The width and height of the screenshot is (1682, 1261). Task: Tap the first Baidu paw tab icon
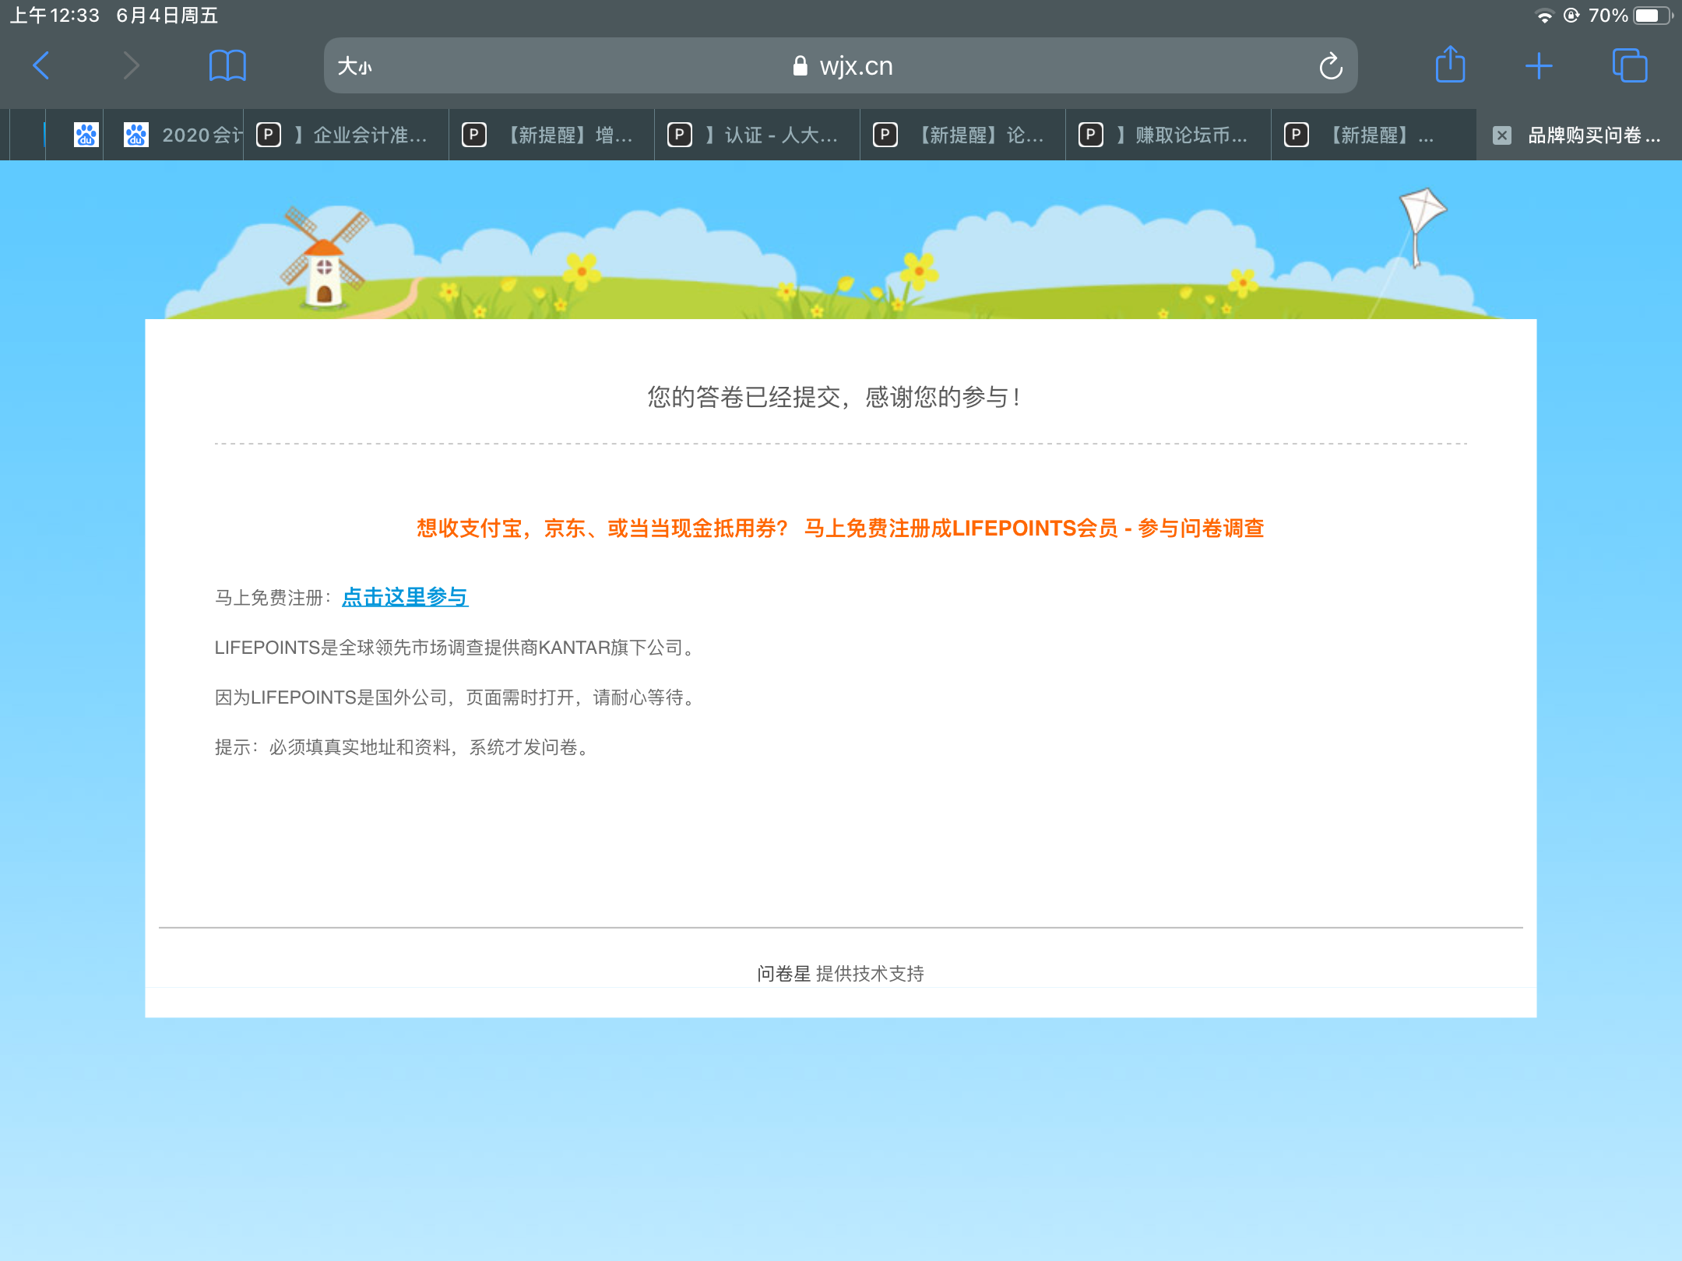[86, 135]
